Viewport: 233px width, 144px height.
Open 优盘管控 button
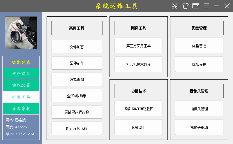click(x=199, y=46)
